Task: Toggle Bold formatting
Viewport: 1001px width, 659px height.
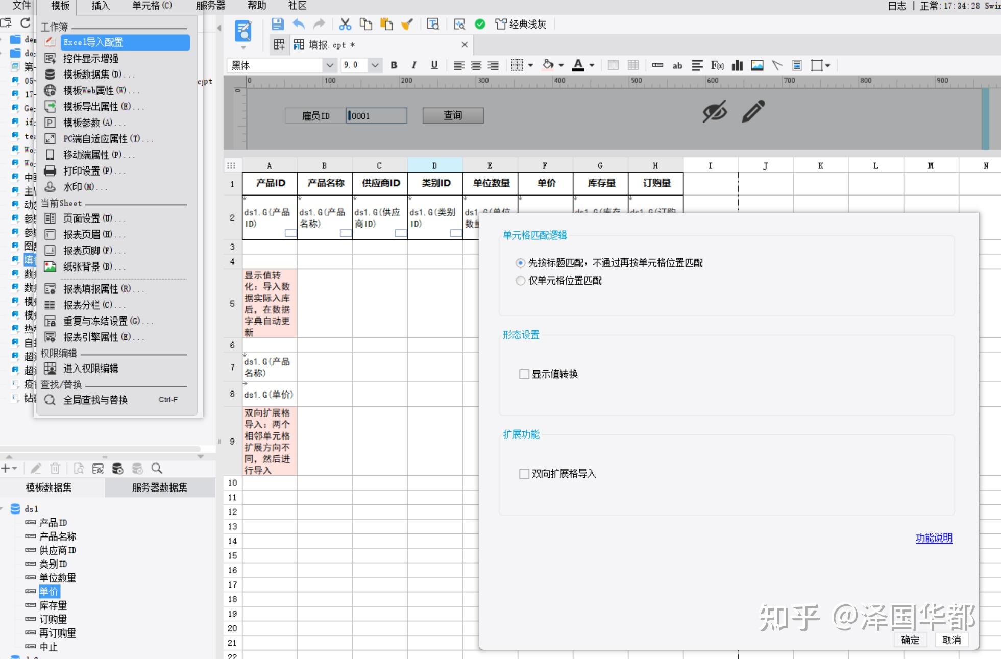Action: pyautogui.click(x=394, y=65)
